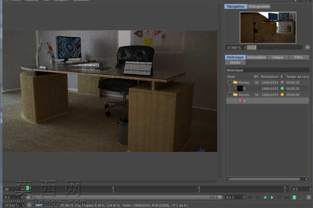Play animation backward
Screen dimensions: 313x208
coord(265,197)
